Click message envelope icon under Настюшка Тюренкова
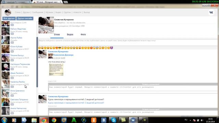219x123 pixels. [12, 69]
